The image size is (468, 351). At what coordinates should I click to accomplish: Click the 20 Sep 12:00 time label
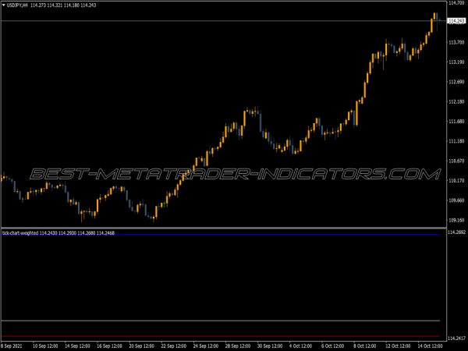pos(141,346)
